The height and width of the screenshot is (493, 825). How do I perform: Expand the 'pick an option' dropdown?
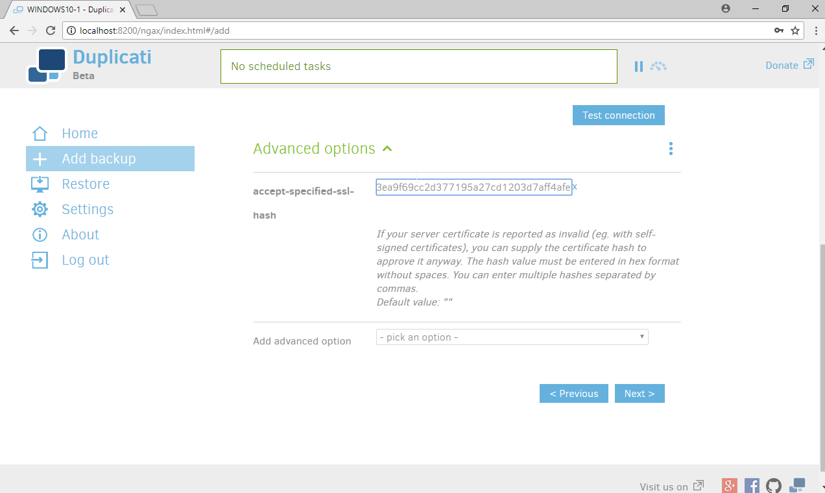coord(512,337)
